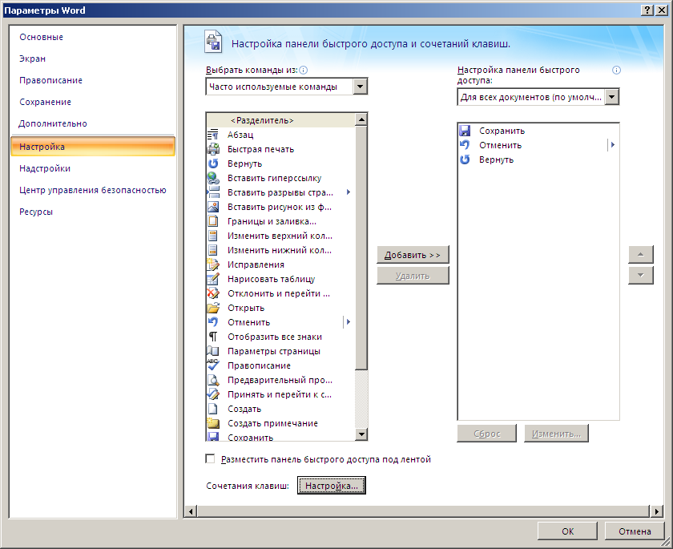Click the Быстрая печать printer icon
This screenshot has width=673, height=549.
(x=213, y=149)
